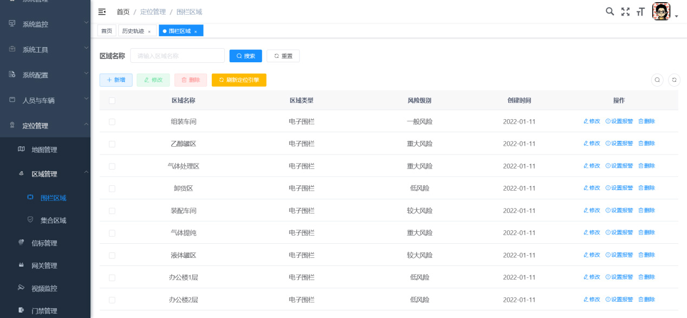The height and width of the screenshot is (318, 687).
Task: Click 设置报警 for 乙醇罐区 row
Action: pos(619,144)
